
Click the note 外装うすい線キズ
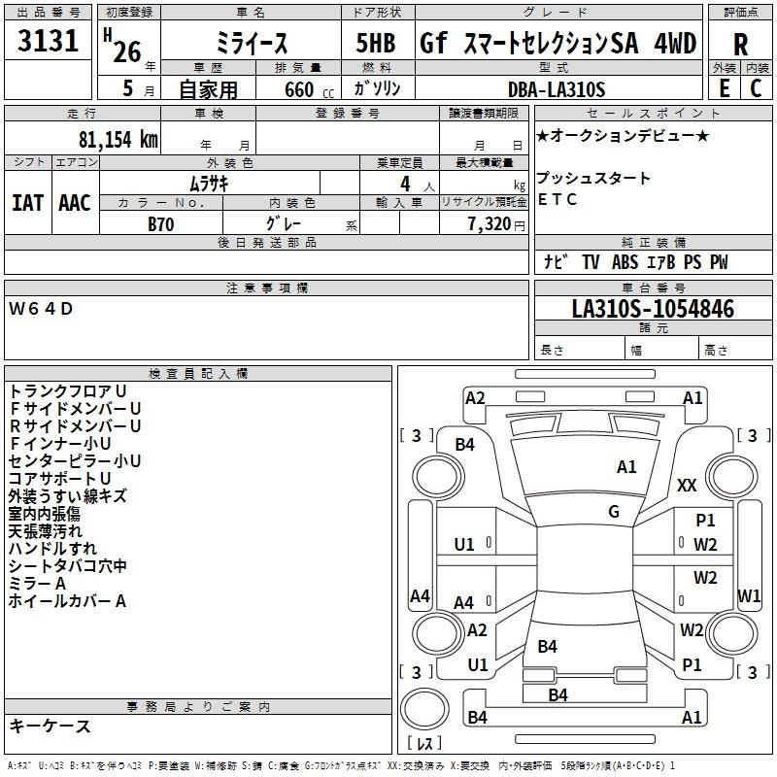click(x=67, y=496)
